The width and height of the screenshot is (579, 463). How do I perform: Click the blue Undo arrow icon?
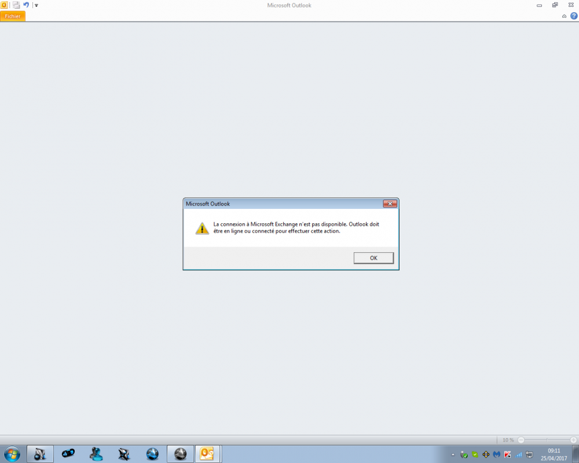pos(26,5)
